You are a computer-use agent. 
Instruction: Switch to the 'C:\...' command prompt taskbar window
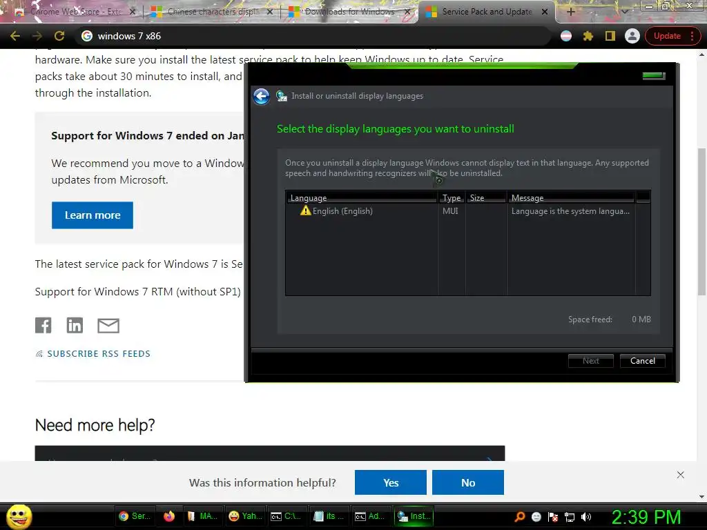point(287,516)
